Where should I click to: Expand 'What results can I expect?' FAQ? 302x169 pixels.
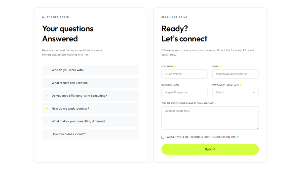point(91,83)
